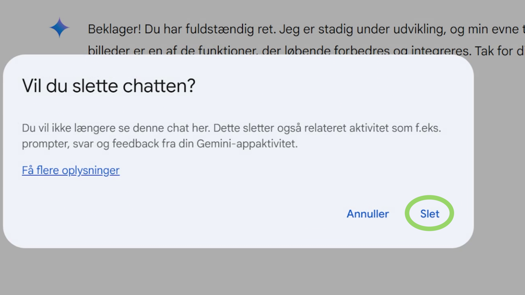Click the green-circled Slet option
The image size is (525, 295).
pos(430,214)
